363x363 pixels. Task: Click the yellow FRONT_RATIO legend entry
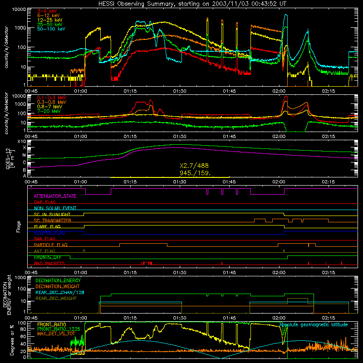pos(52,324)
